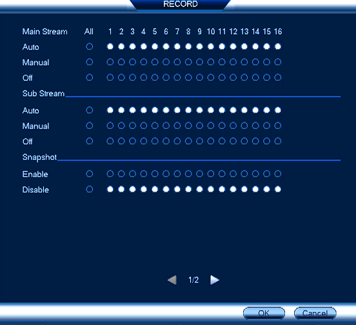Enable Snapshot on channel 3
Screen dimensions: 356x325
(132, 173)
